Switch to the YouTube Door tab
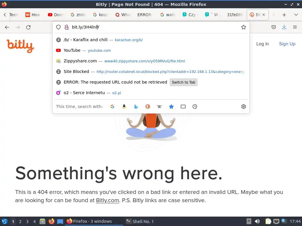 click(x=56, y=15)
